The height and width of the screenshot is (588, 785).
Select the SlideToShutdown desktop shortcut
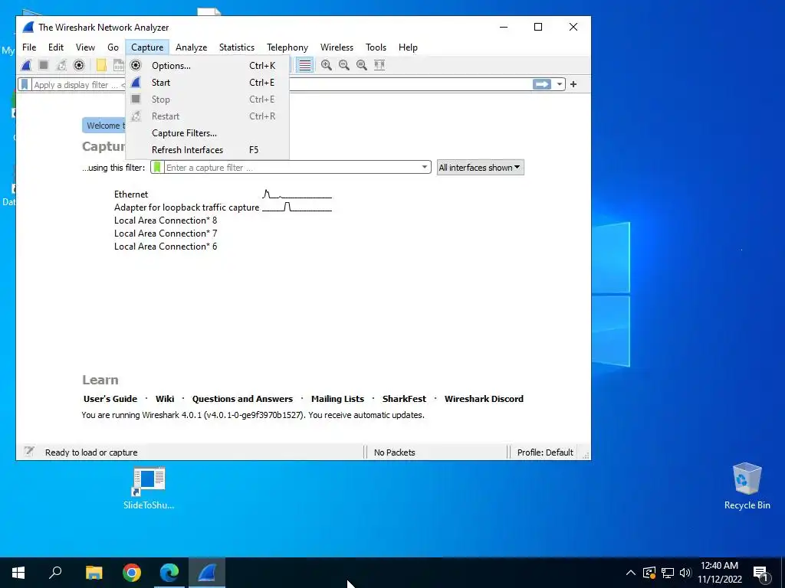(149, 488)
